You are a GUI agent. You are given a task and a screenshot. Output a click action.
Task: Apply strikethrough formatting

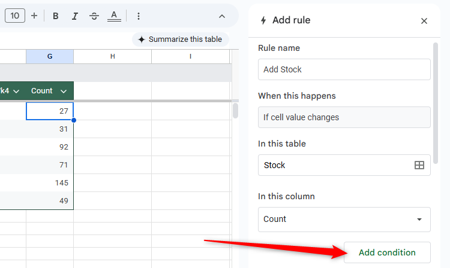click(94, 16)
